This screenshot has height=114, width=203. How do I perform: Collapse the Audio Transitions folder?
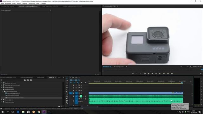[x=2, y=89]
